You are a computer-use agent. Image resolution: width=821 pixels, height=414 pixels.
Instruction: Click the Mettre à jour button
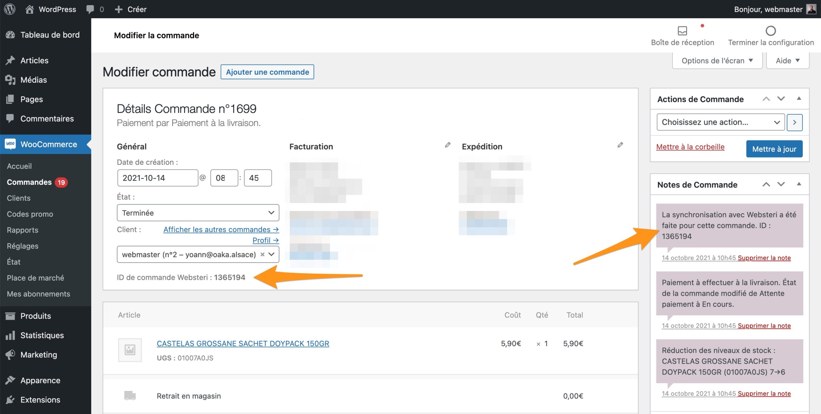[774, 149]
